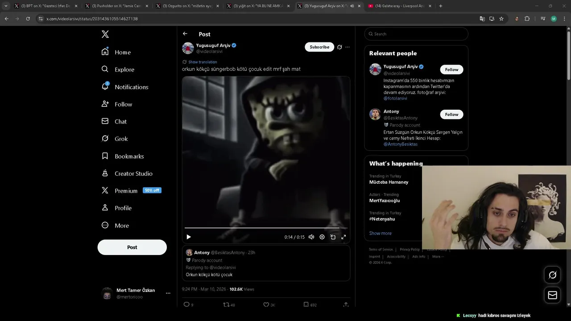Viewport: 571px width, 321px height.
Task: Open the @fotolarsivi link in the bio
Action: (x=395, y=98)
